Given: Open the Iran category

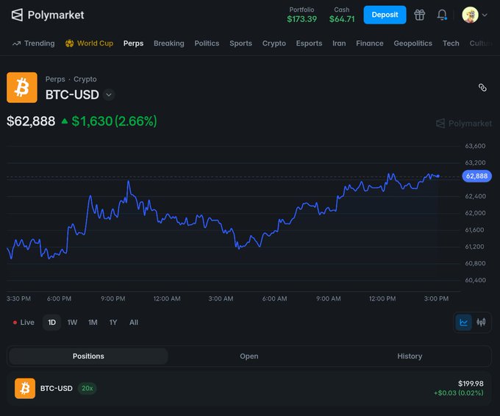Looking at the screenshot, I should click(339, 43).
